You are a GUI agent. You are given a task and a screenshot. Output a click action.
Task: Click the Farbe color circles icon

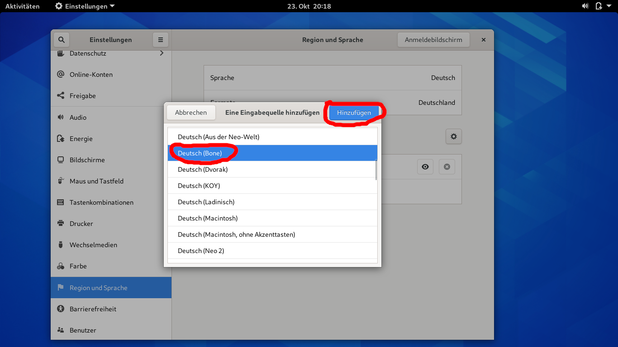coord(61,266)
